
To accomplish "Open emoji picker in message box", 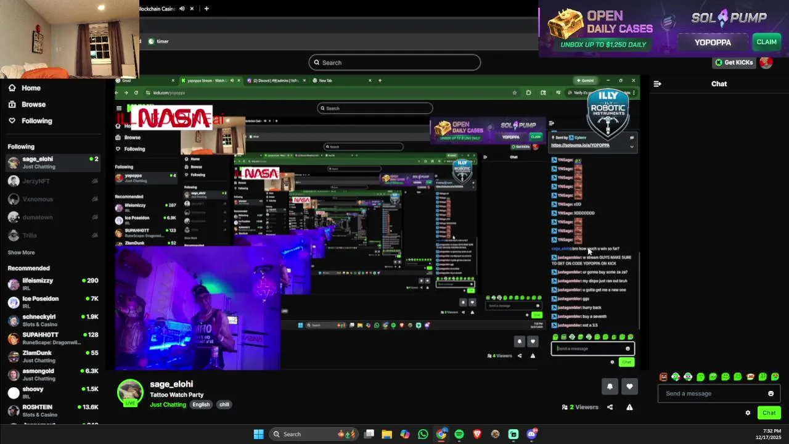I will pos(771,393).
